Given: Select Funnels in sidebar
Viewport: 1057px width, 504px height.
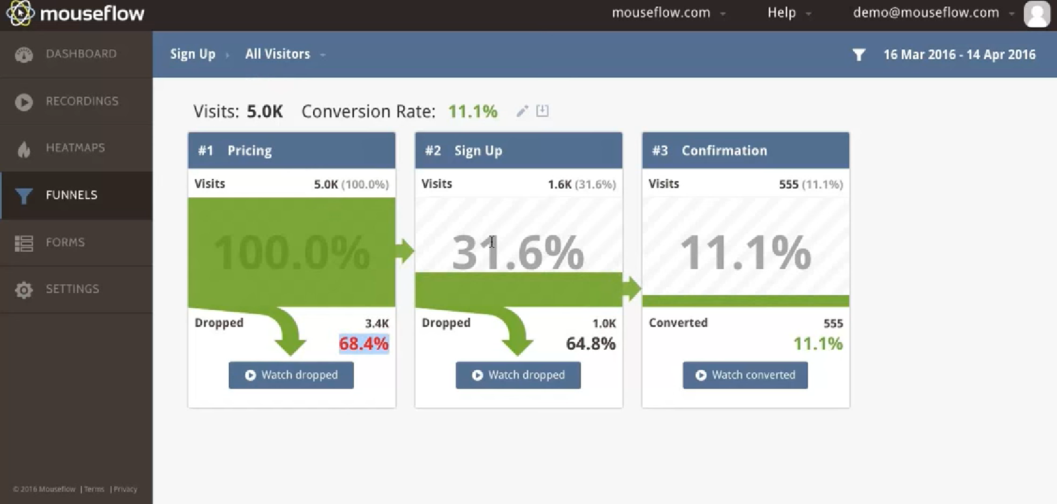Looking at the screenshot, I should [x=76, y=195].
